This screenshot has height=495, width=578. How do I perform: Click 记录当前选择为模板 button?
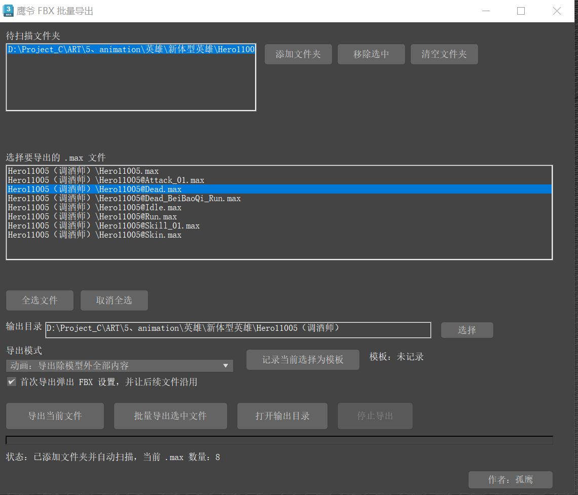(x=303, y=359)
